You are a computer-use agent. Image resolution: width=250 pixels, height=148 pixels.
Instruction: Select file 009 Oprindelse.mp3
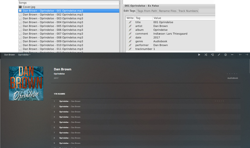[x=69, y=41]
